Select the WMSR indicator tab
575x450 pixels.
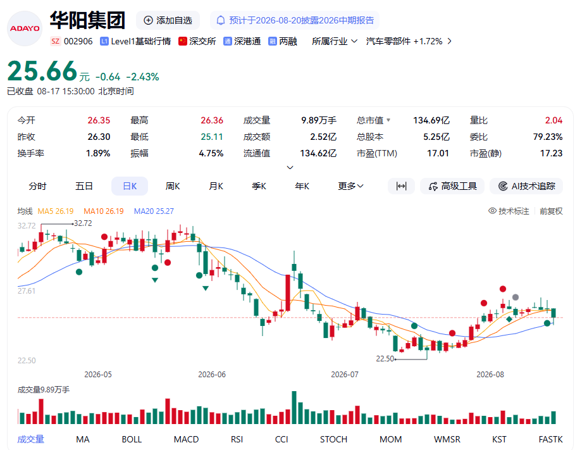(447, 439)
